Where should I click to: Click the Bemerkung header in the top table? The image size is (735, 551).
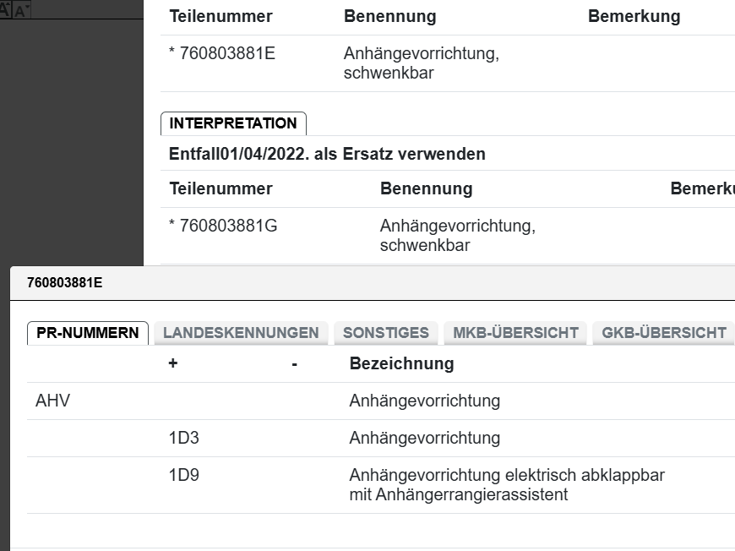(x=634, y=17)
